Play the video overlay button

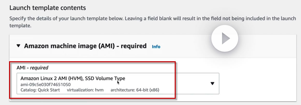[225, 39]
